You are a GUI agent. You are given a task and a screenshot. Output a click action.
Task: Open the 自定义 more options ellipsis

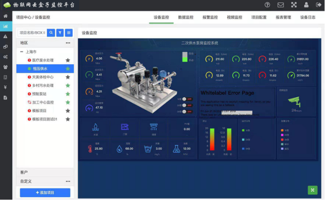pyautogui.click(x=68, y=181)
